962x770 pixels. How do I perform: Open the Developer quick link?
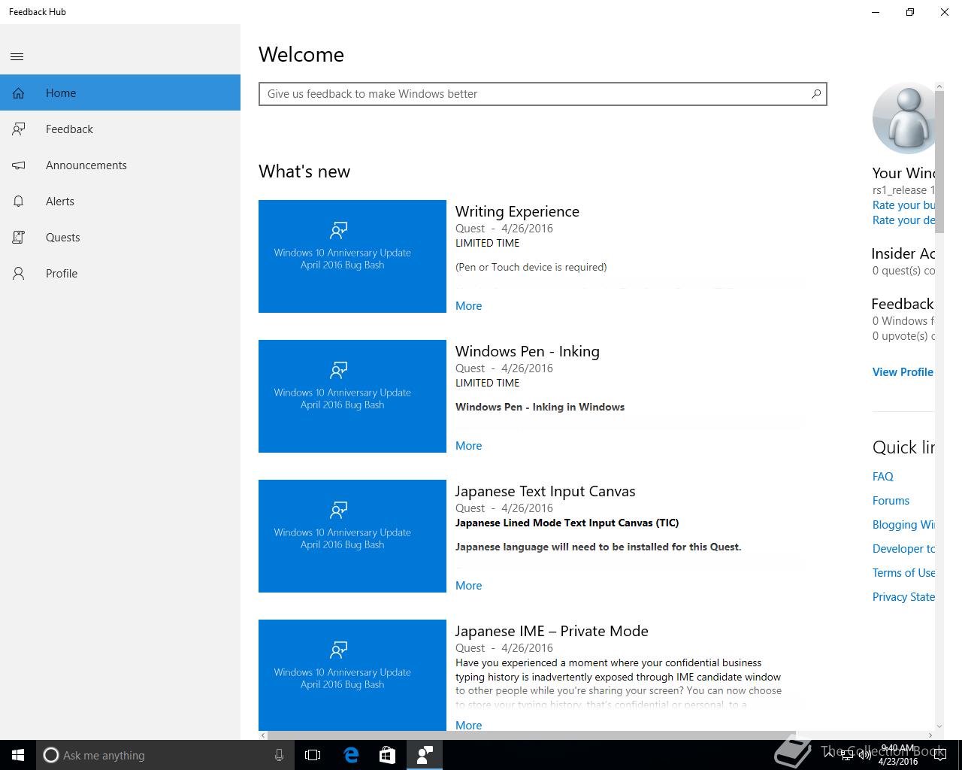[x=903, y=549]
